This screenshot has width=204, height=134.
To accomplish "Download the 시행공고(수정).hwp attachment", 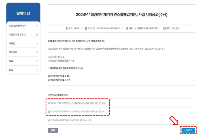I will click(x=78, y=103).
